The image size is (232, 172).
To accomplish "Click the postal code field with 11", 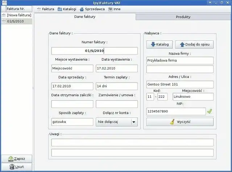I will 150,96.
